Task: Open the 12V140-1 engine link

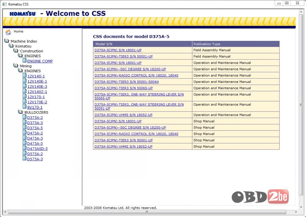Action: (36, 76)
